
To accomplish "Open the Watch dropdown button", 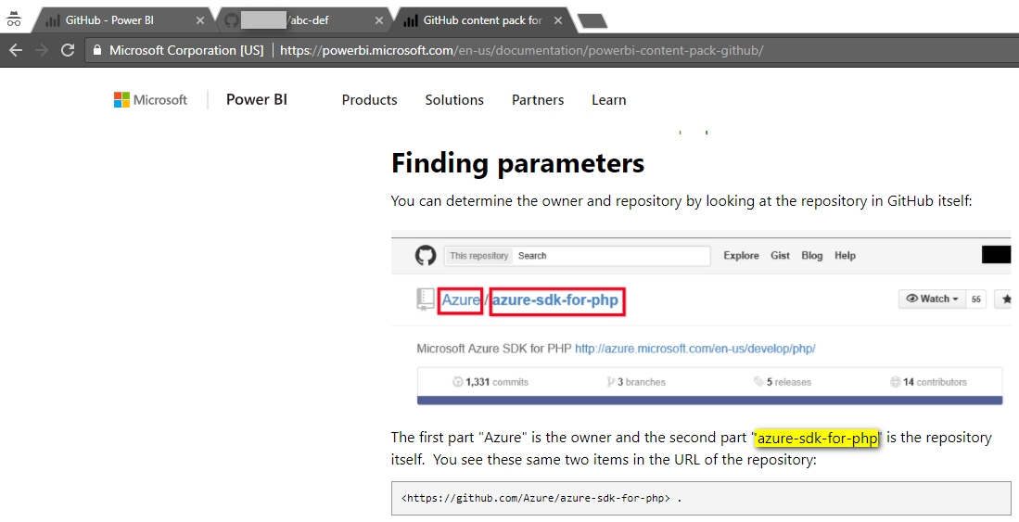I will tap(933, 299).
